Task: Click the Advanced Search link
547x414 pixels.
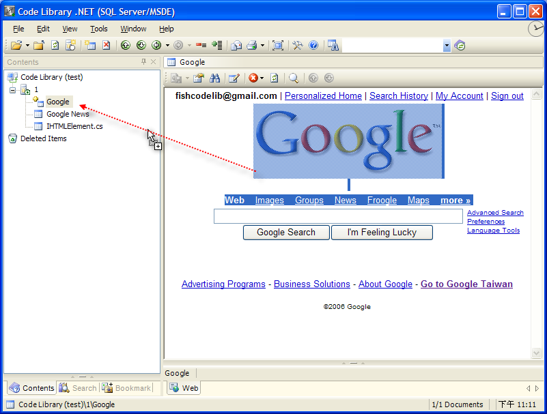Action: tap(495, 213)
